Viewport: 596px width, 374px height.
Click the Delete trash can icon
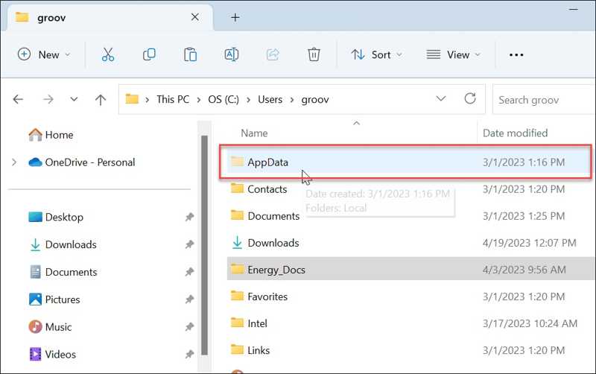coord(314,54)
